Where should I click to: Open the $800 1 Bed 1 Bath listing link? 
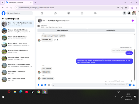51,27
